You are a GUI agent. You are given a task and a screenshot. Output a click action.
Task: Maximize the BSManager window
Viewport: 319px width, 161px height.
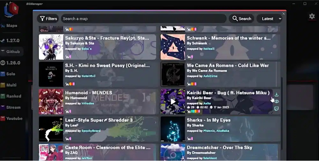[305, 4]
